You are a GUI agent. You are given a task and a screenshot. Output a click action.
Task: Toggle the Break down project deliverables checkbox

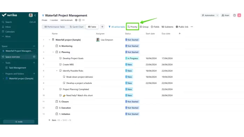tap(64, 77)
